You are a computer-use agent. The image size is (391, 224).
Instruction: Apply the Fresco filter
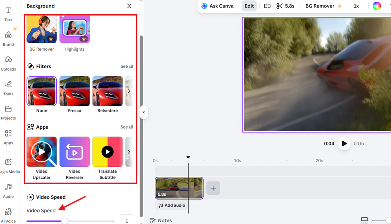(x=75, y=91)
